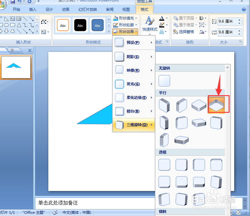Image resolution: width=250 pixels, height=216 pixels.
Task: Open the 阴影(S) shadow submenu
Action: 134,57
